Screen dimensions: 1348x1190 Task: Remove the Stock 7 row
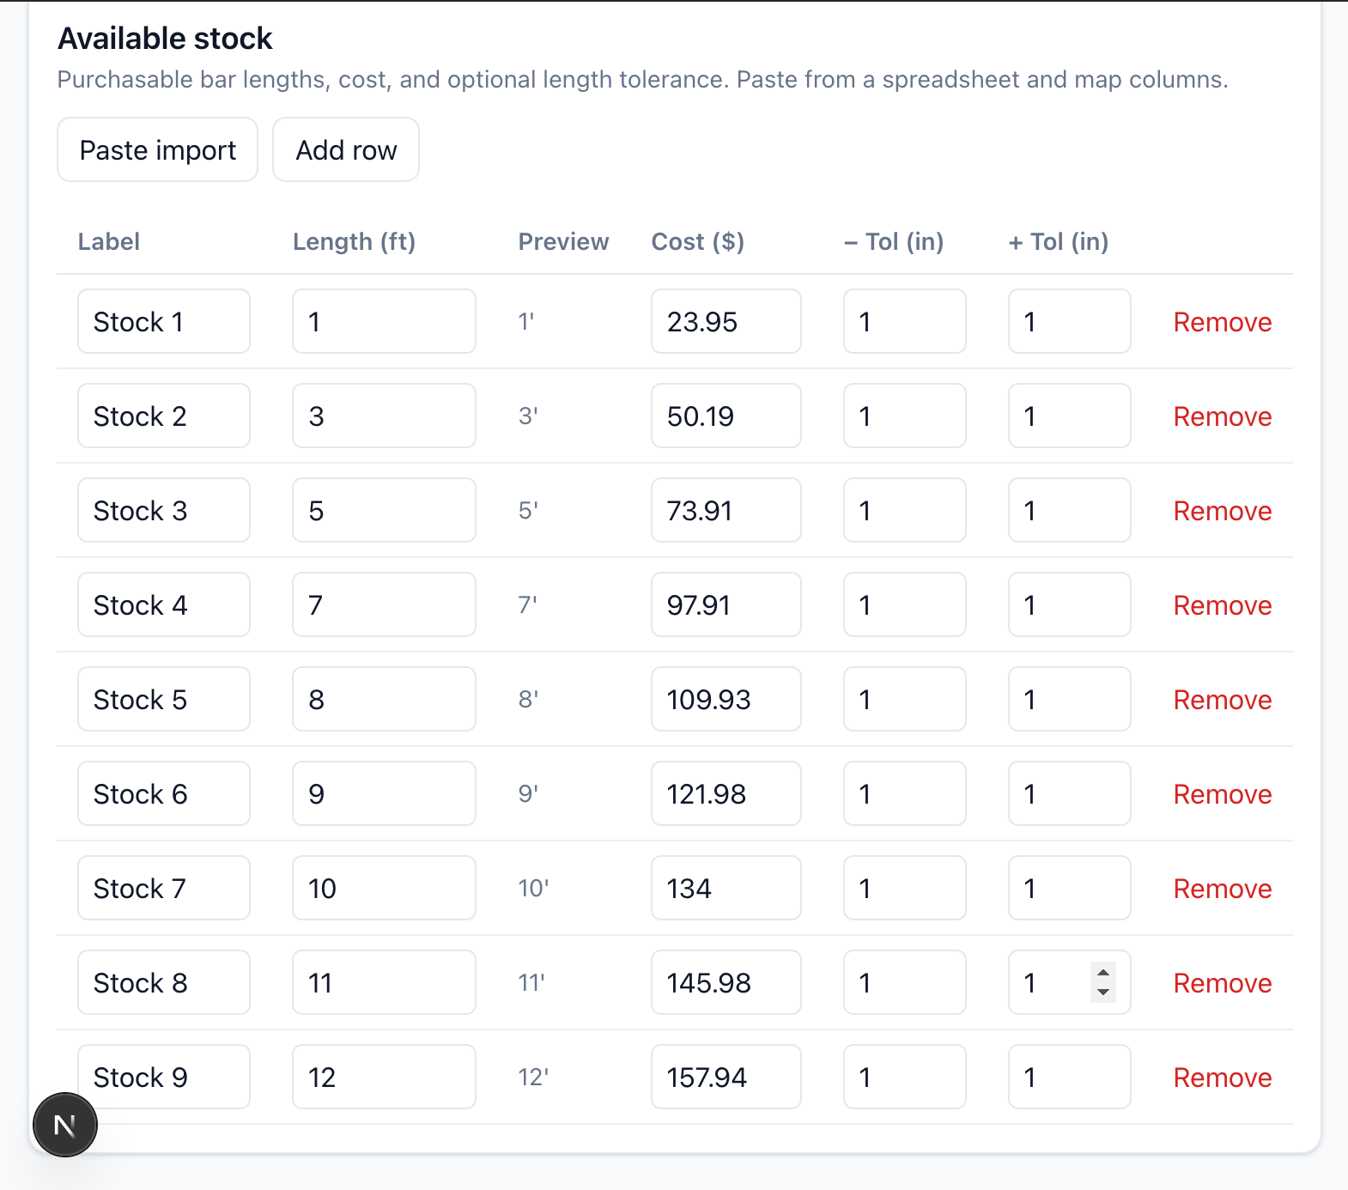point(1223,889)
